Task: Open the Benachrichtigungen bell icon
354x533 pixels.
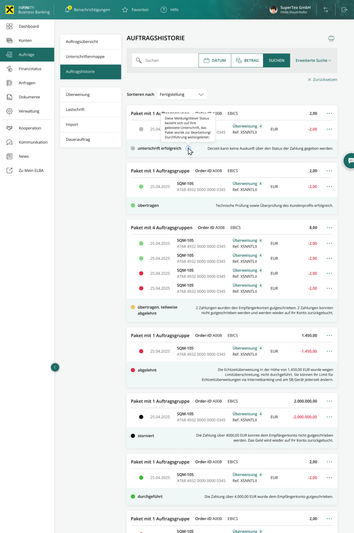Action: click(x=67, y=10)
